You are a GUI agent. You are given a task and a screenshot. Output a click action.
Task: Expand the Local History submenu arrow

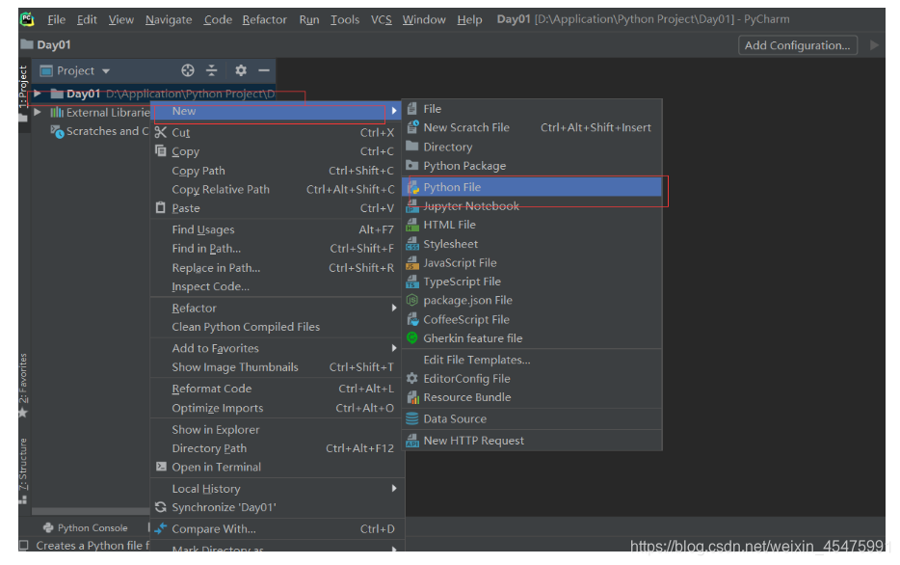click(x=394, y=488)
